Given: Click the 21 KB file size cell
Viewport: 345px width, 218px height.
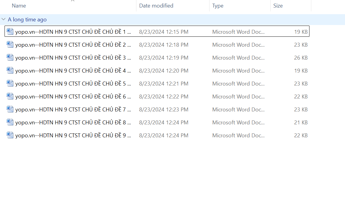Looking at the screenshot, I should point(300,122).
